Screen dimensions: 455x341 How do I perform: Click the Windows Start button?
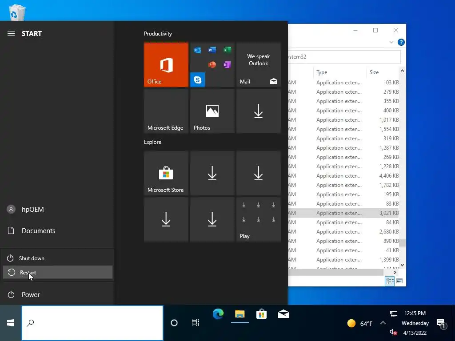tap(11, 323)
